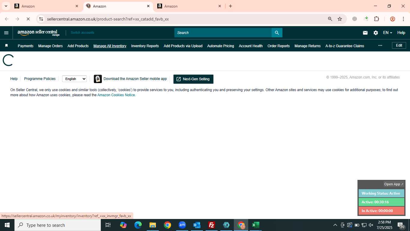Click the search magnifier button
Screen dimensions: 410x231
277,33
